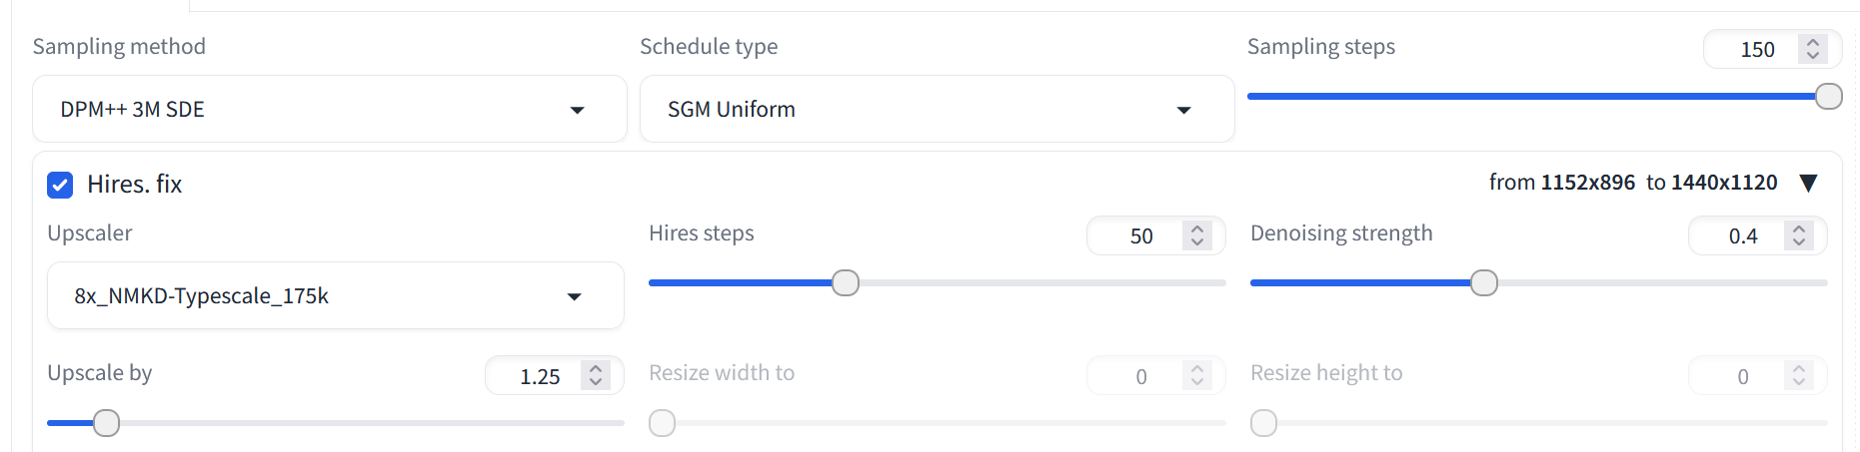Raise Denoising strength with up arrow
Screen dimensions: 1860x452
[1799, 229]
